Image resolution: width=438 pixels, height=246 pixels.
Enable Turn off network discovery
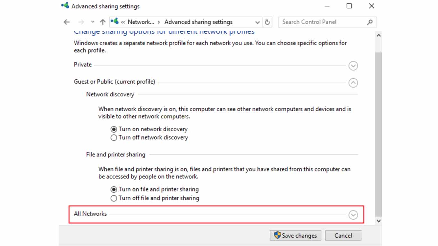[x=114, y=137]
